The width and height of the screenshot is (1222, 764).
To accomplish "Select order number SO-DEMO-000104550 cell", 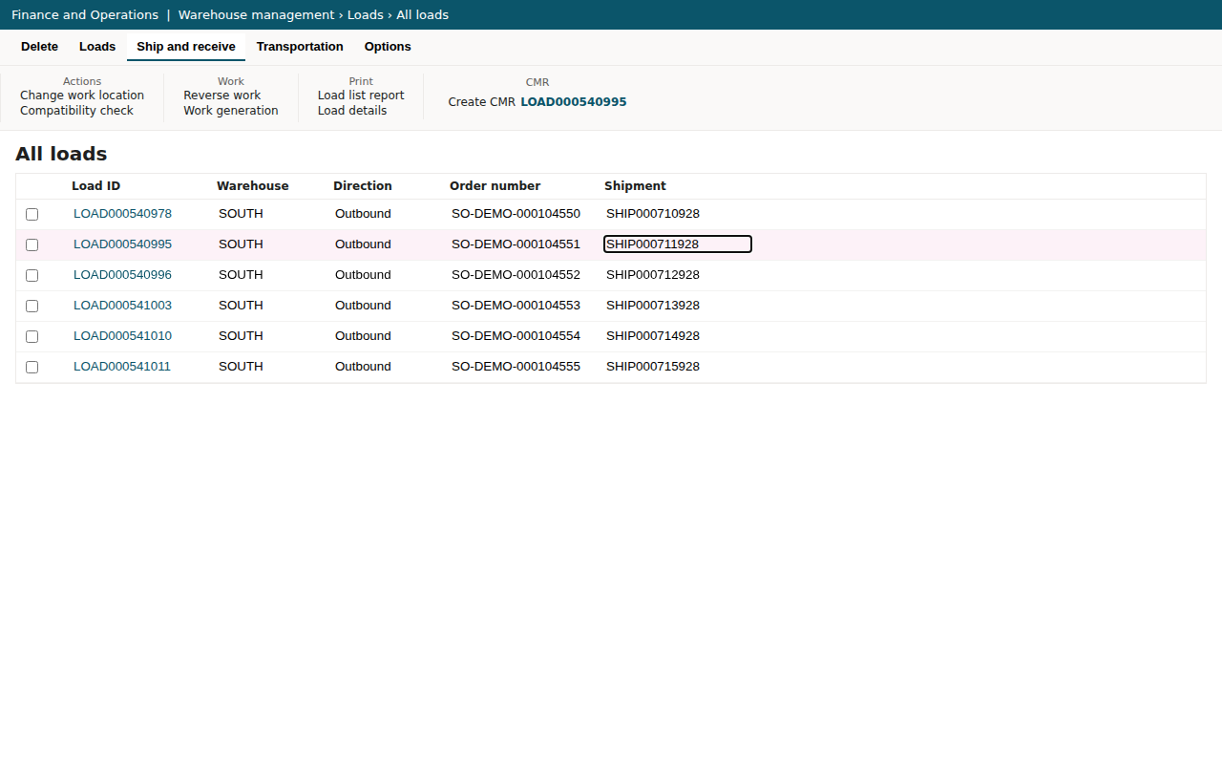I will 516,214.
